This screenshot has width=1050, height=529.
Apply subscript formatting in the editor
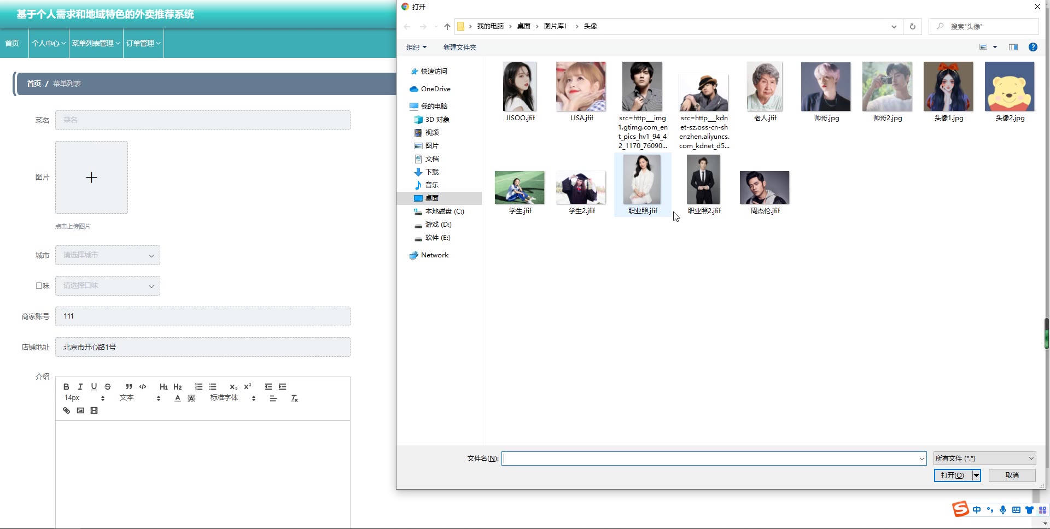(x=234, y=386)
